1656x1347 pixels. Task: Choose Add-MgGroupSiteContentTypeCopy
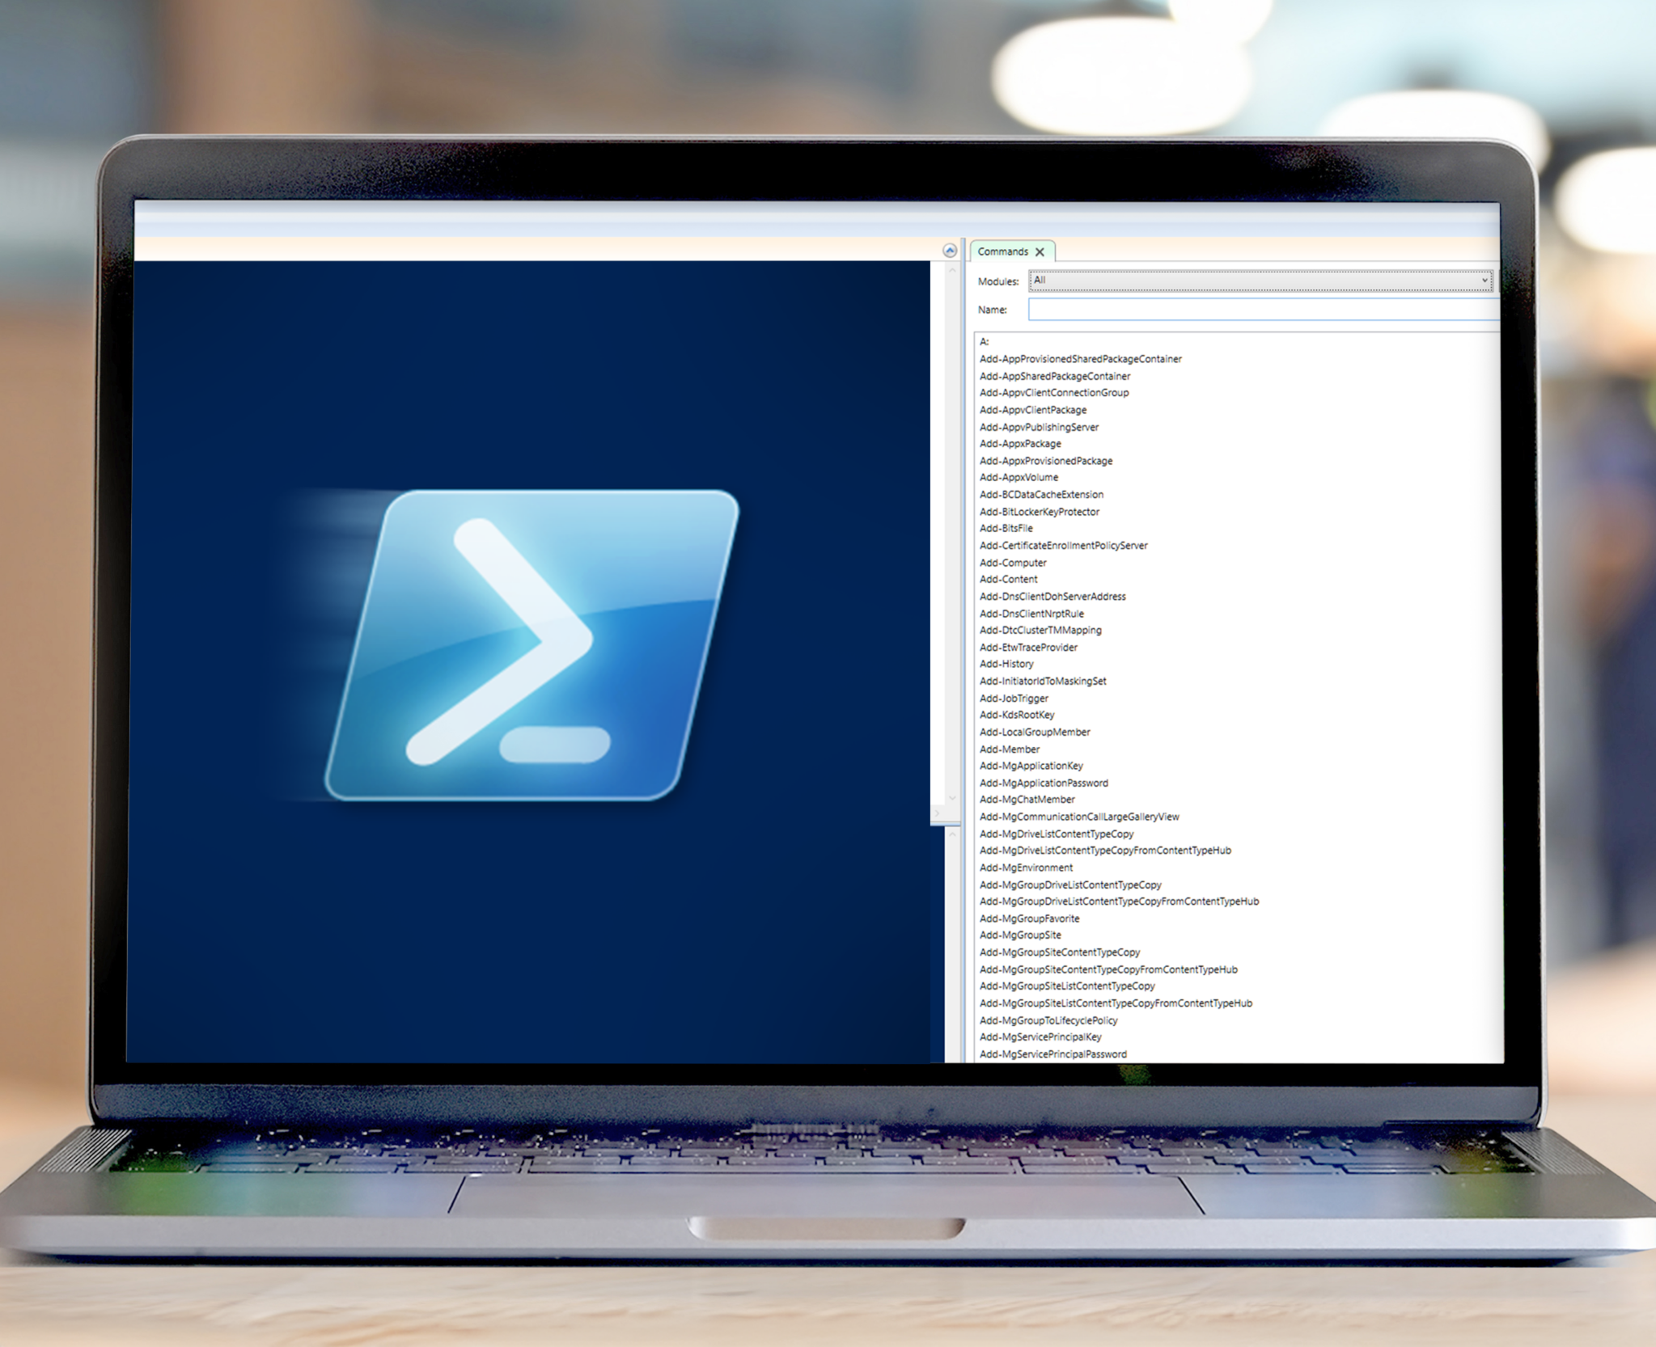tap(1060, 953)
